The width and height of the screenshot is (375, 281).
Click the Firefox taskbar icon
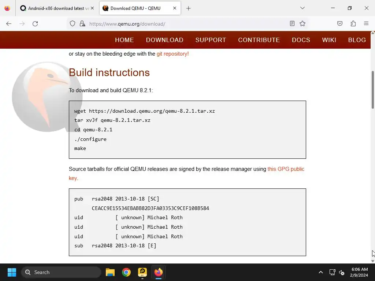(158, 272)
